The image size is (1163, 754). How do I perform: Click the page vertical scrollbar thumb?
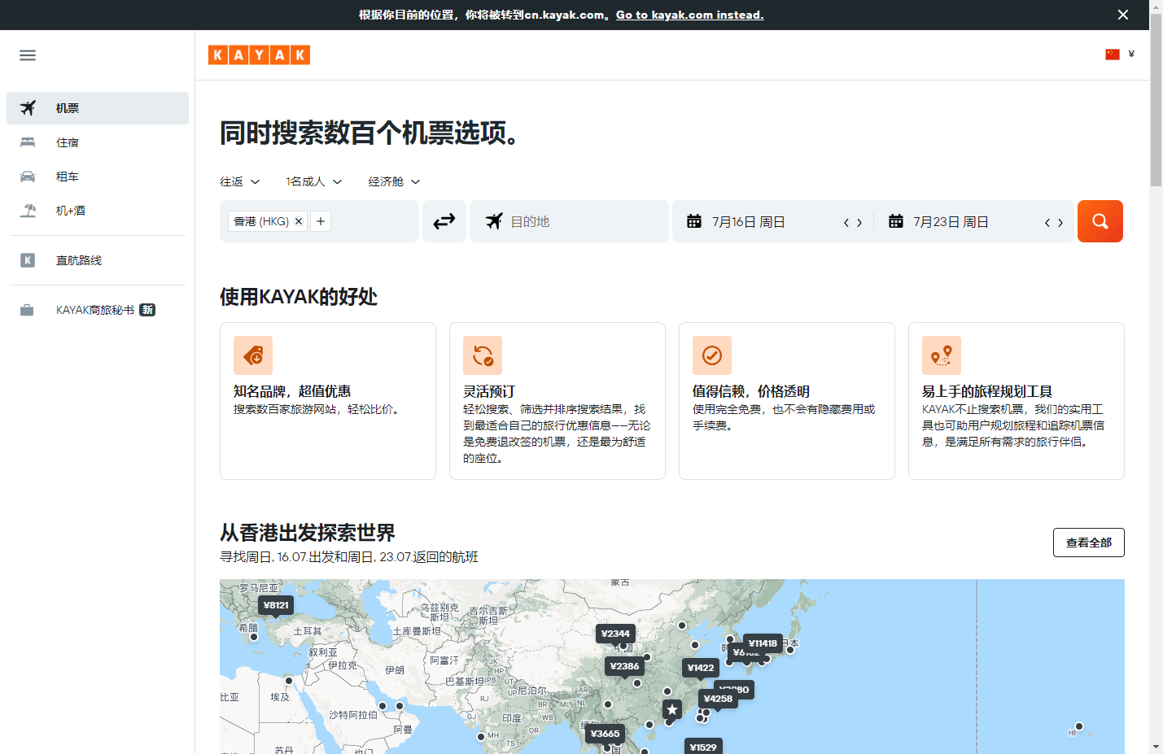pos(1156,101)
